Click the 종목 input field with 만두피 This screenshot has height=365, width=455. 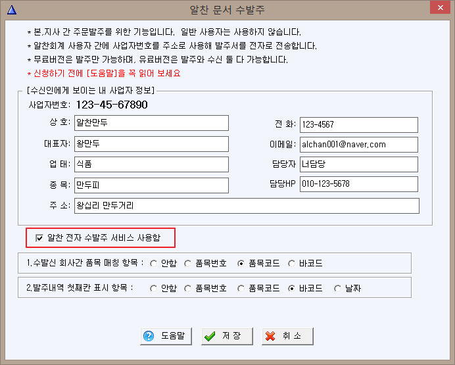pyautogui.click(x=151, y=185)
